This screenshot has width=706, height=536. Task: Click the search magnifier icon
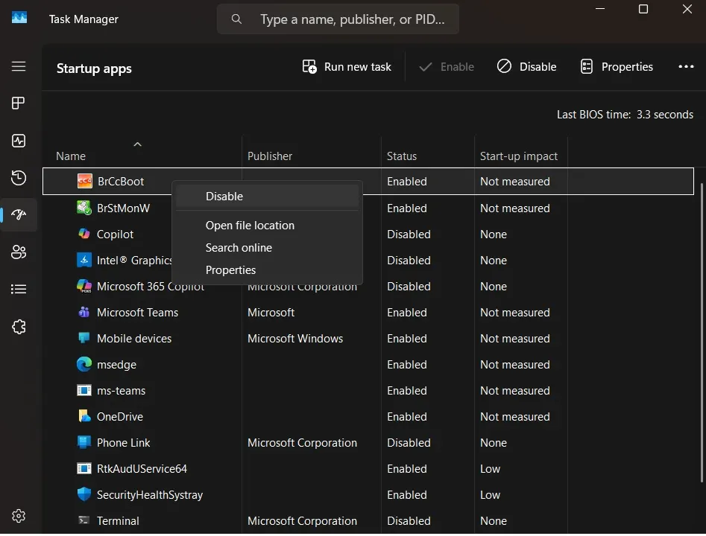pos(236,19)
